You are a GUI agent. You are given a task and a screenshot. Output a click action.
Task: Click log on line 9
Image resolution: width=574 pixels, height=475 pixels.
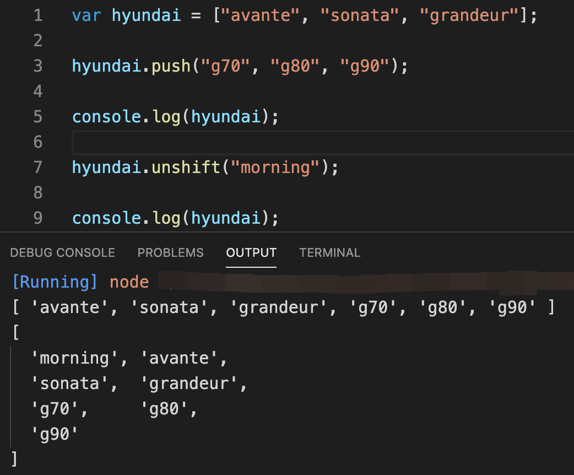coord(166,218)
